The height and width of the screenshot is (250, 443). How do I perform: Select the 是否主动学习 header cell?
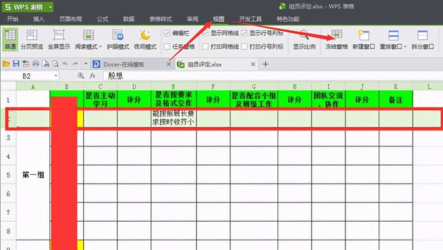[x=100, y=99]
